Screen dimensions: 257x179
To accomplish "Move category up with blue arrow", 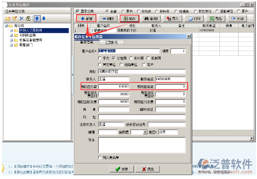I will (37, 18).
